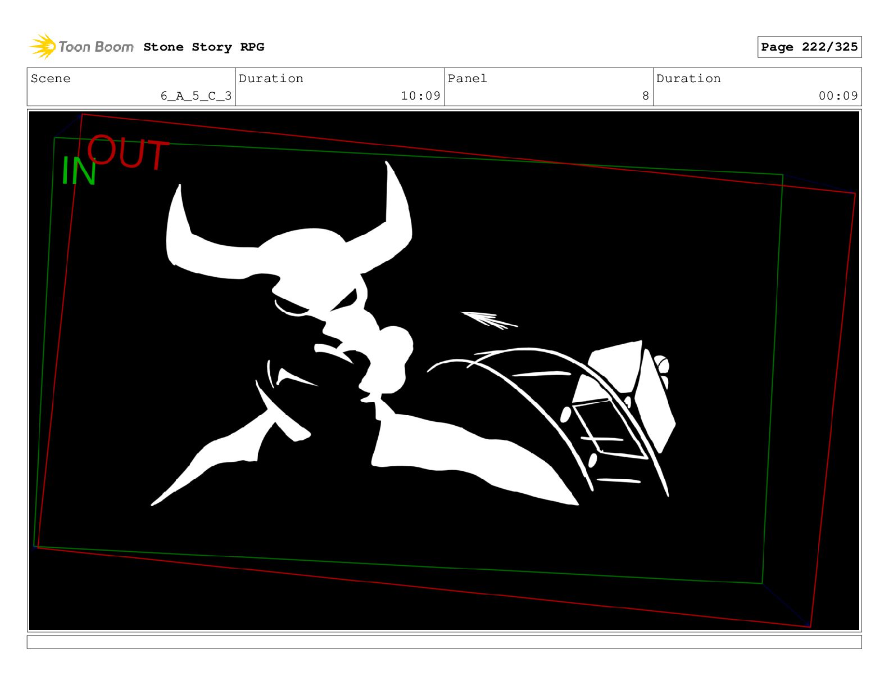Click the red 'OUT' camera label
889x689 pixels.
(x=128, y=152)
